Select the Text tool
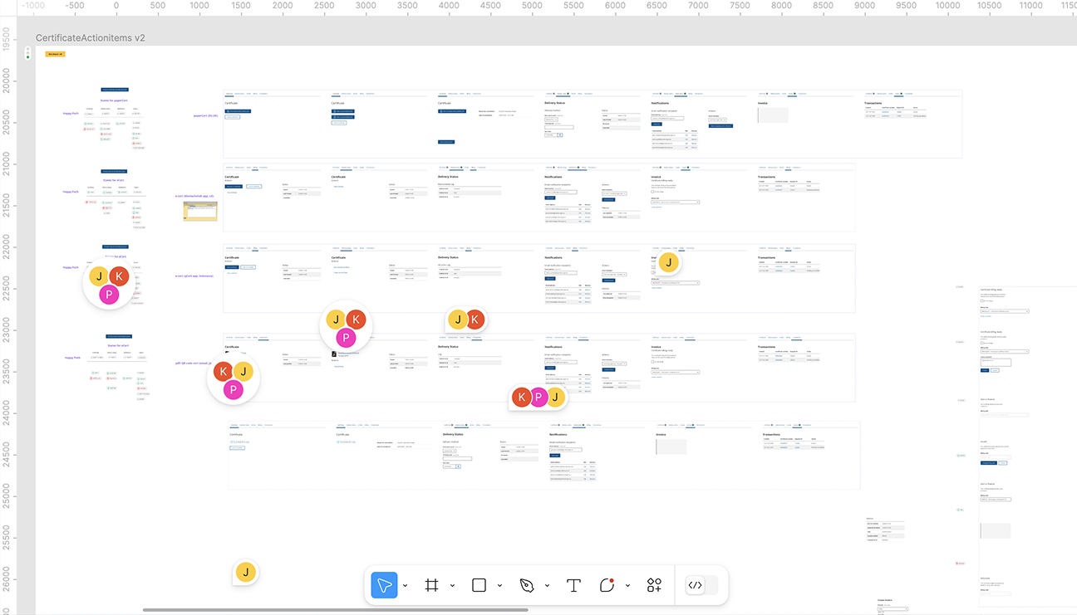Screen dimensions: 1077x615 point(573,585)
